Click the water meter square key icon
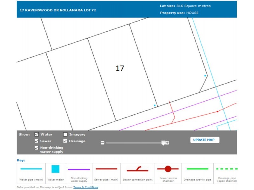254x190 pixels. pyautogui.click(x=56, y=169)
